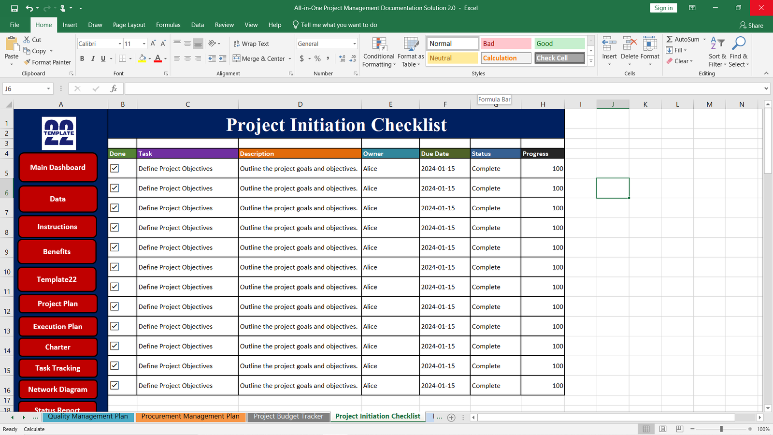Uncheck Done checkbox in row 8
Viewport: 773px width, 435px height.
point(115,227)
